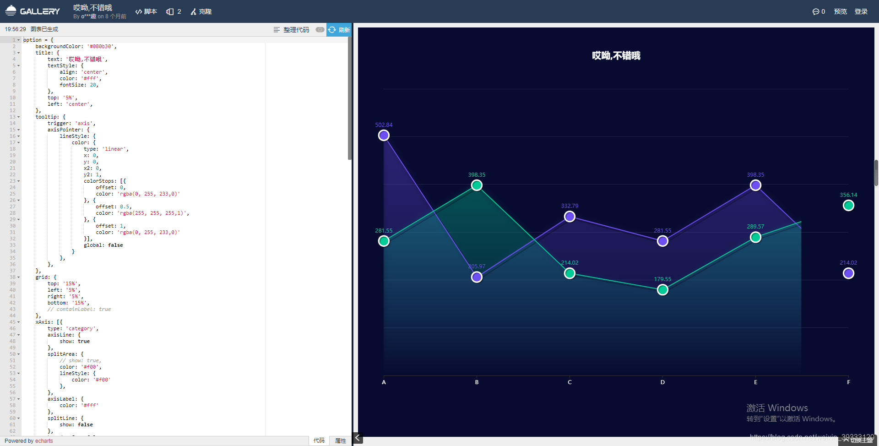Click the x-axis label F
This screenshot has width=879, height=446.
pos(848,382)
